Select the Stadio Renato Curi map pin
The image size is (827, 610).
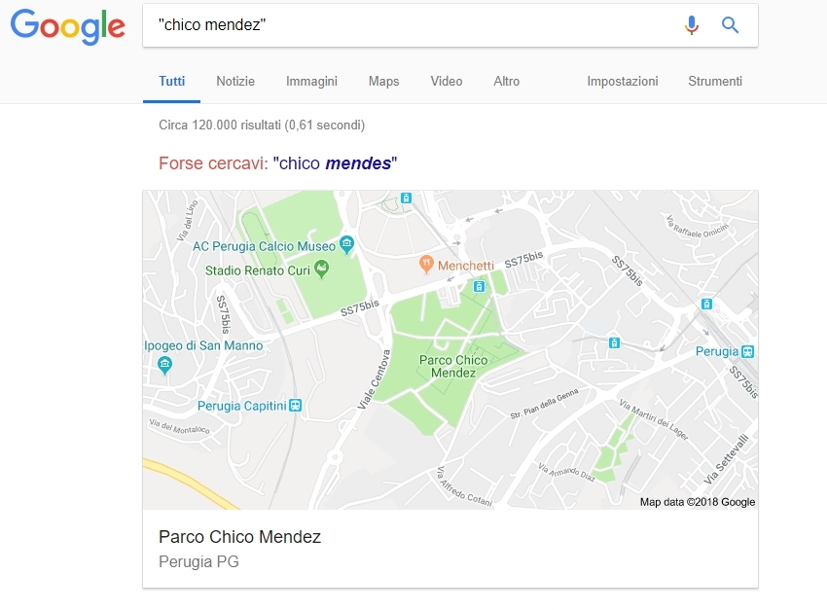point(321,269)
